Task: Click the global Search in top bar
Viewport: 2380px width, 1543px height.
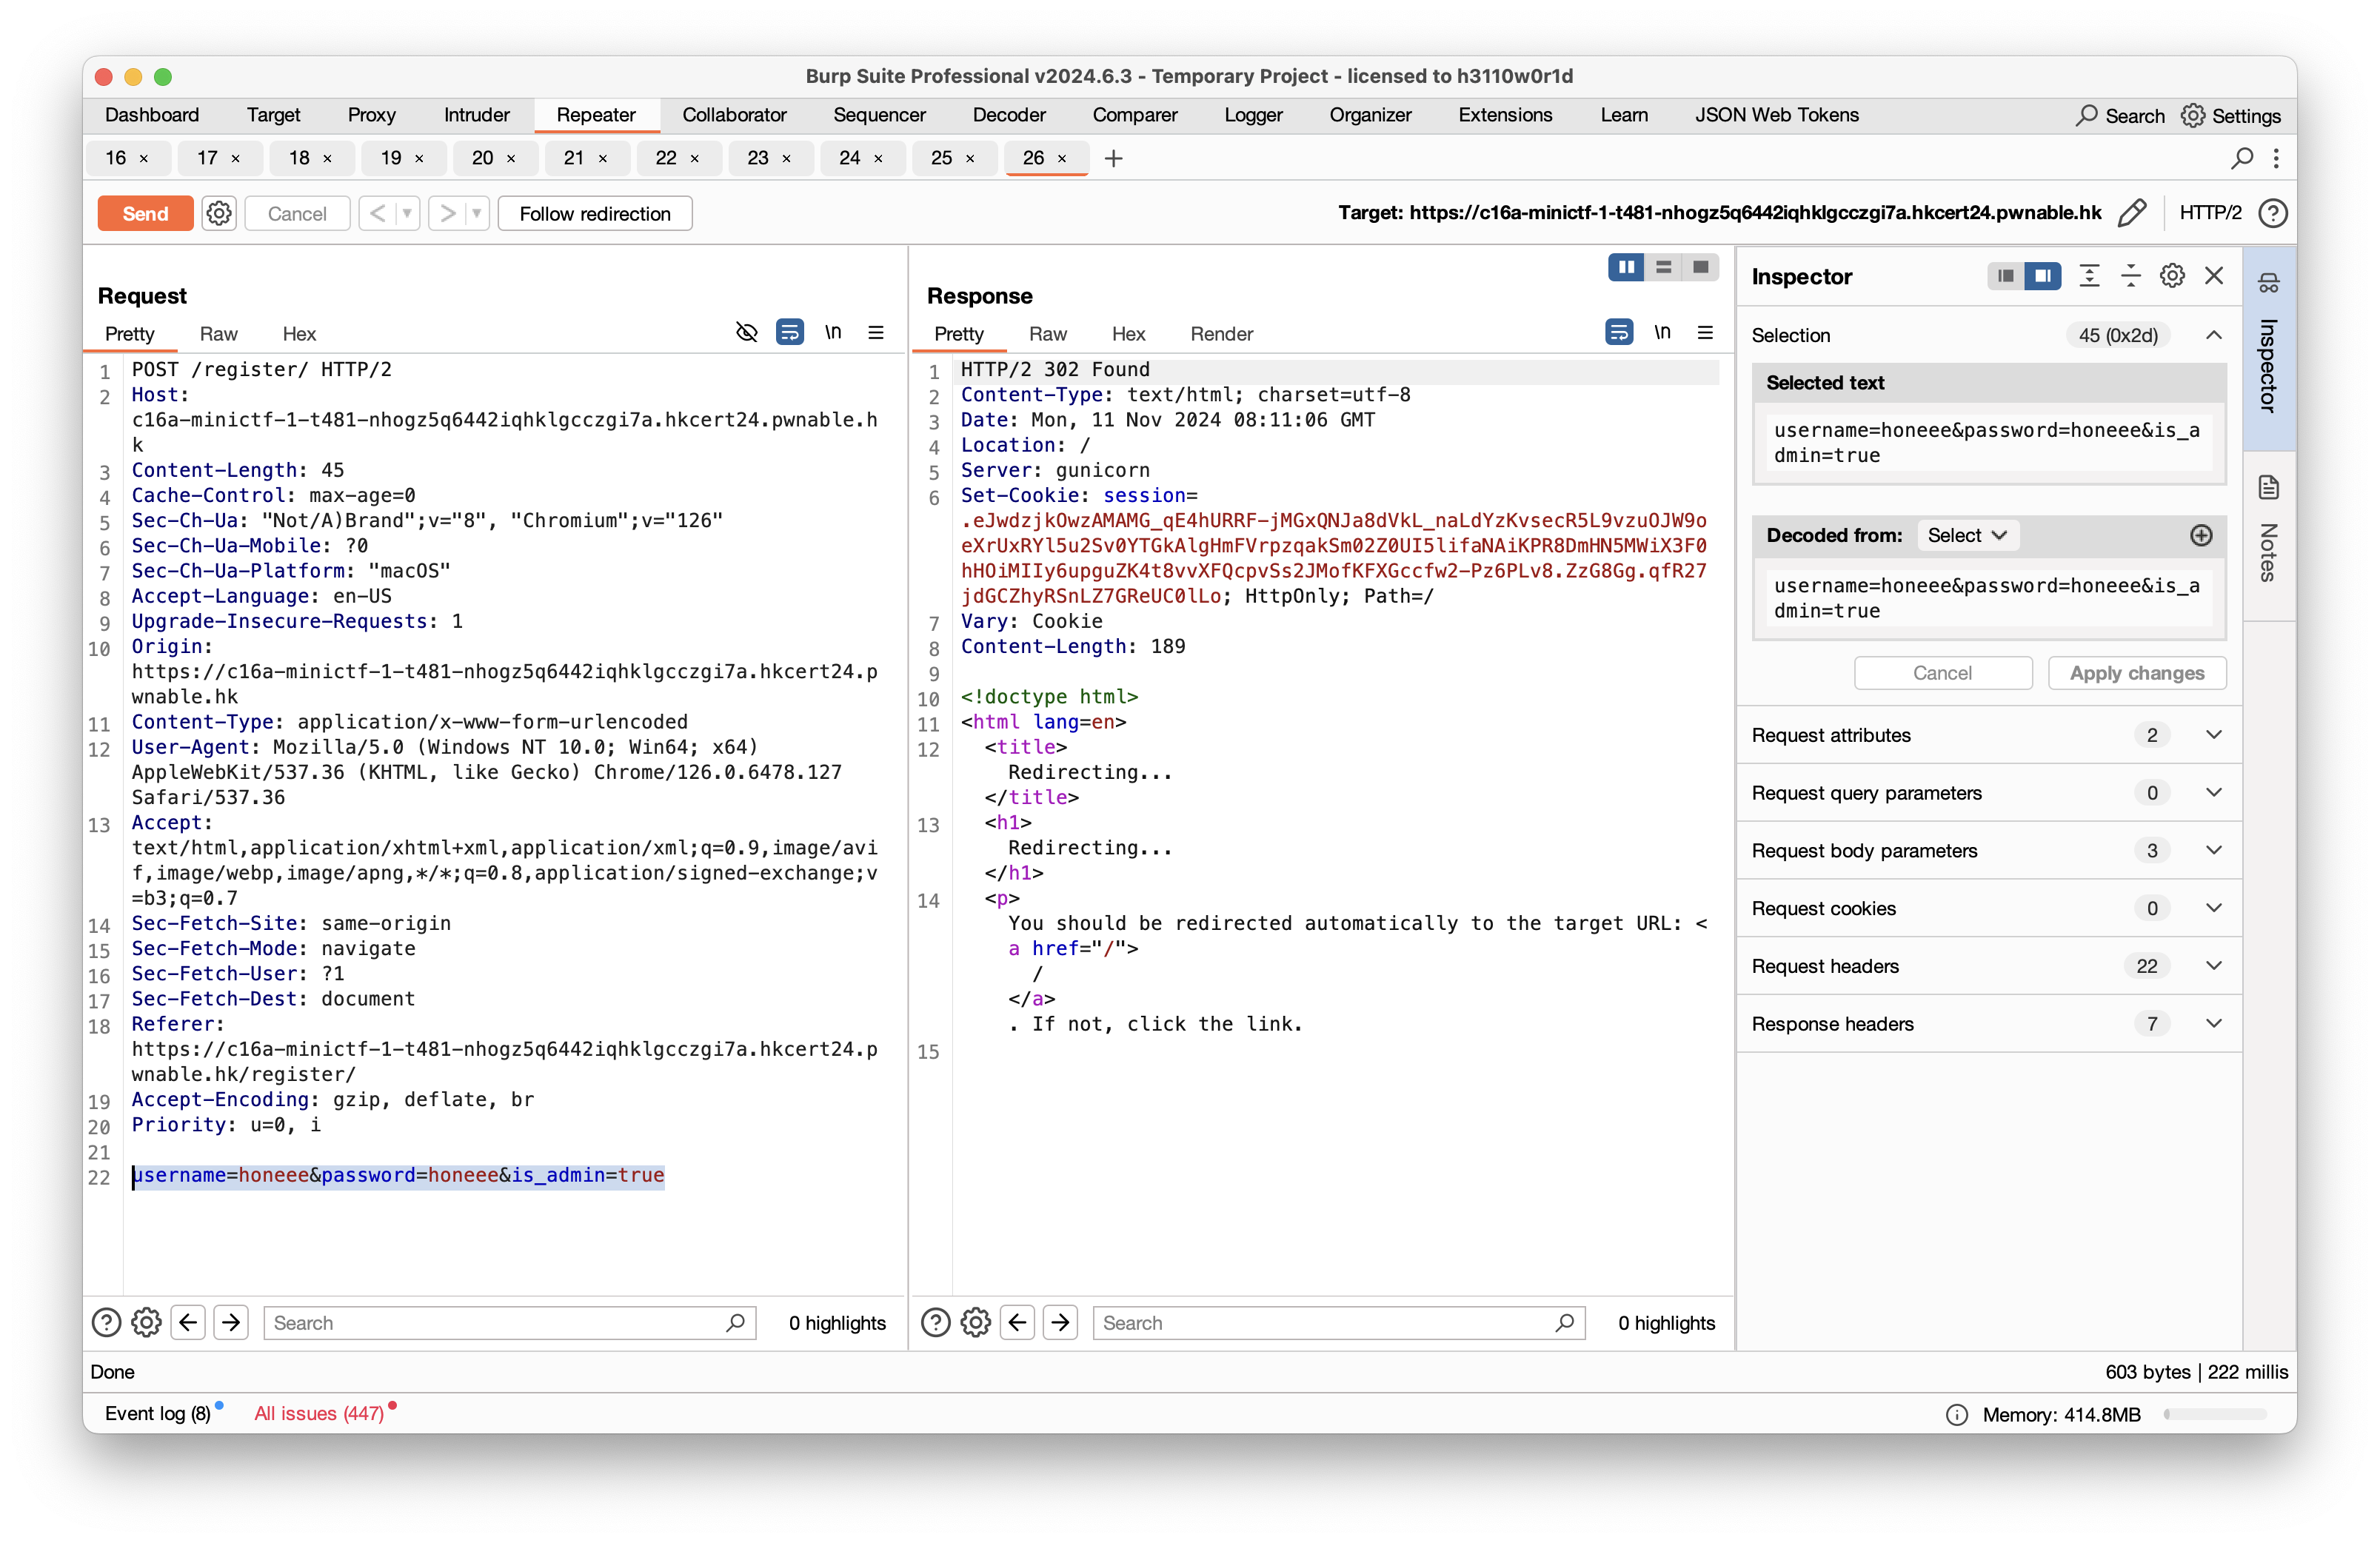Action: [2119, 115]
